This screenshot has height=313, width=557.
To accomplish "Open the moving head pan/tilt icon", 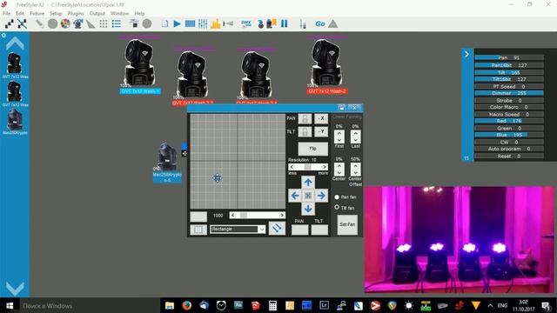I will tap(78, 23).
